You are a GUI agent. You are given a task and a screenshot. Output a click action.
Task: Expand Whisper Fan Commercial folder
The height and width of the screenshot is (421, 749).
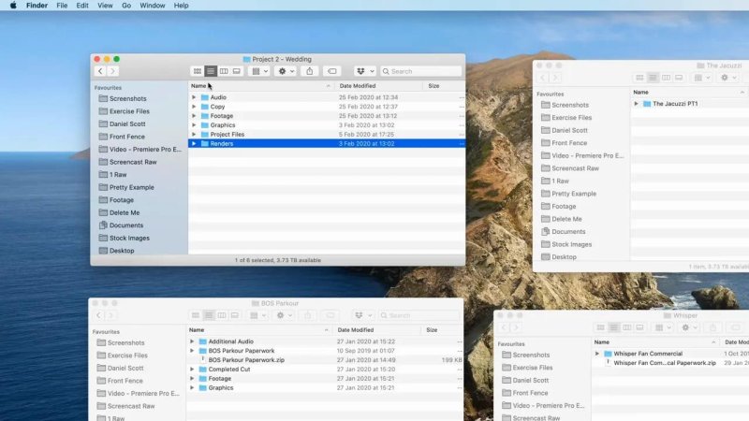pyautogui.click(x=597, y=354)
